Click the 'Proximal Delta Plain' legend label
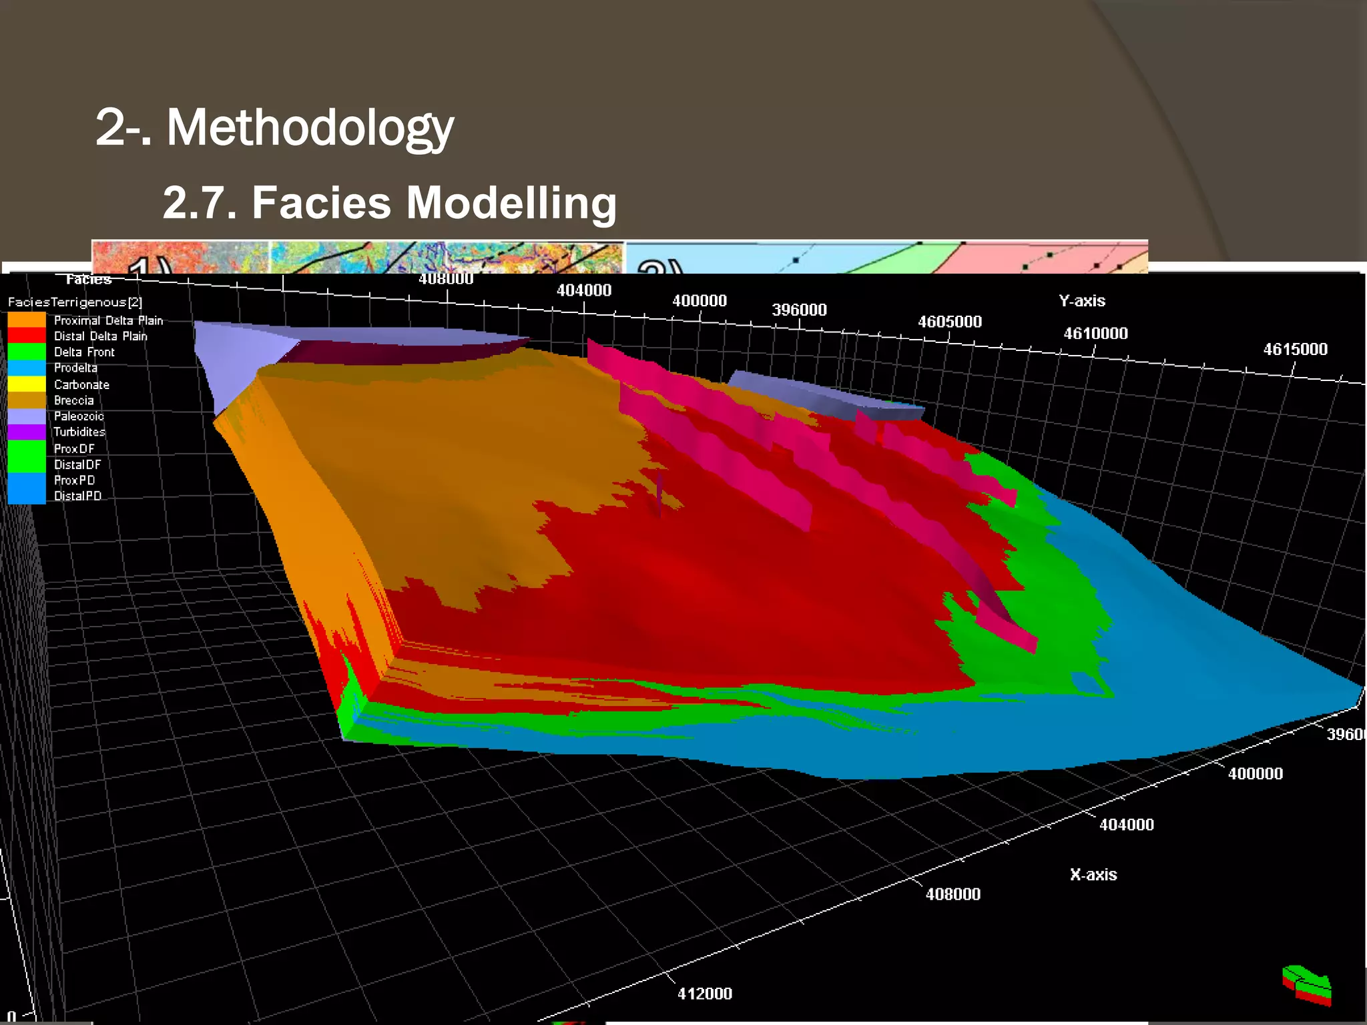Screen dimensions: 1367x1025 (108, 320)
